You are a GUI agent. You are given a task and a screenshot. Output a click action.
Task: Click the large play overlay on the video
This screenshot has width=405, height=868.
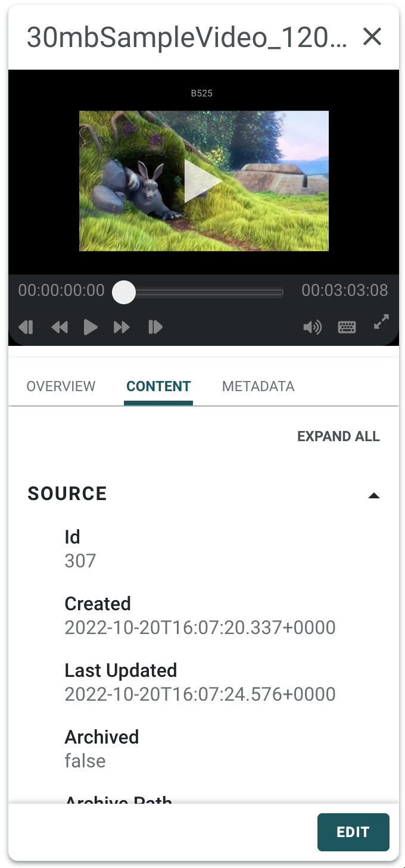[x=202, y=181]
